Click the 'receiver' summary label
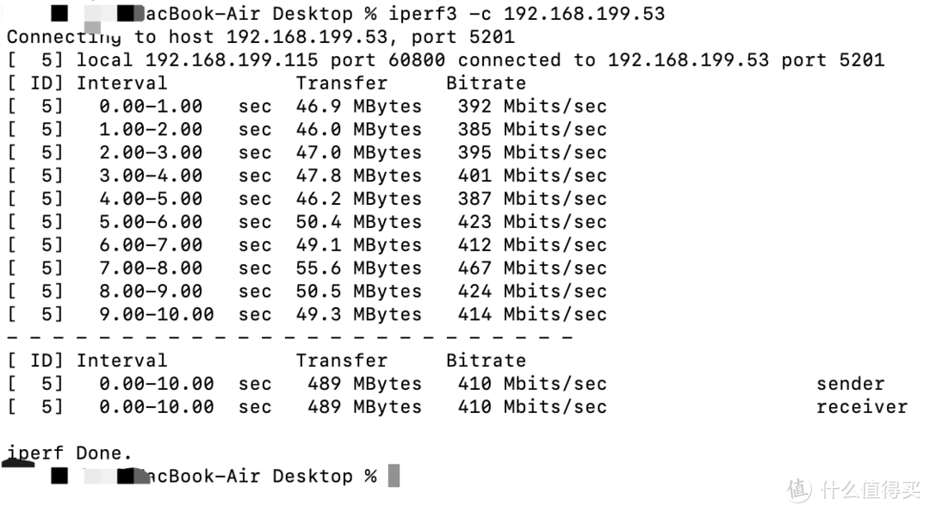This screenshot has height=512, width=930. coord(861,407)
